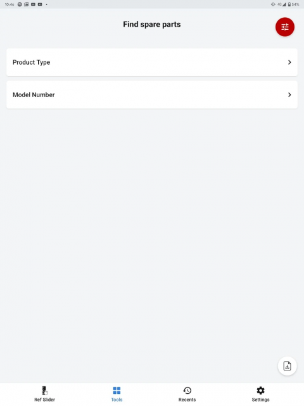Expand the Model Number chevron arrow
The width and height of the screenshot is (304, 406).
(x=289, y=95)
